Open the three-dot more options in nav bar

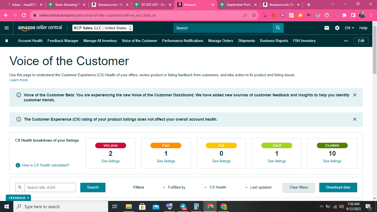pyautogui.click(x=346, y=41)
